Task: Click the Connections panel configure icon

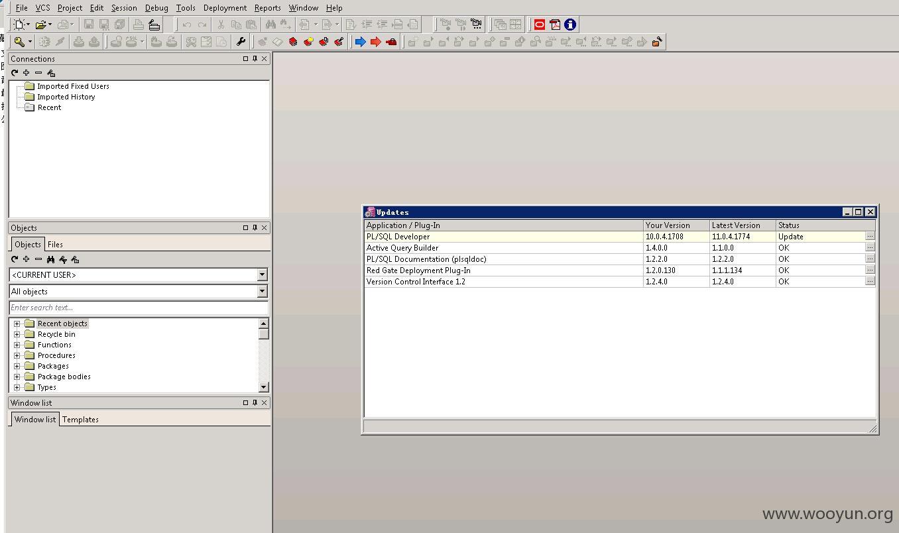Action: (50, 73)
